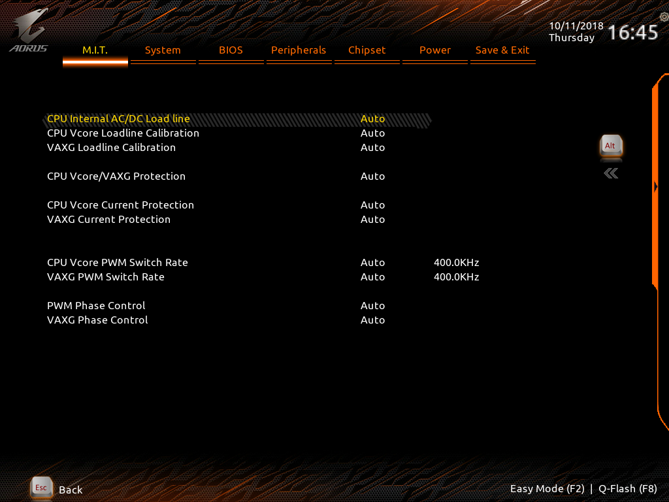Screen dimensions: 669x502
Task: Open the Save & Exit tab
Action: (x=502, y=50)
